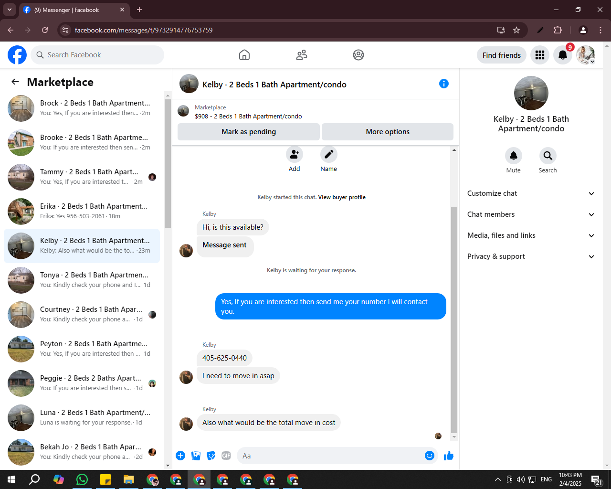Open File Explorer from the taskbar
Image resolution: width=611 pixels, height=489 pixels.
coord(129,479)
